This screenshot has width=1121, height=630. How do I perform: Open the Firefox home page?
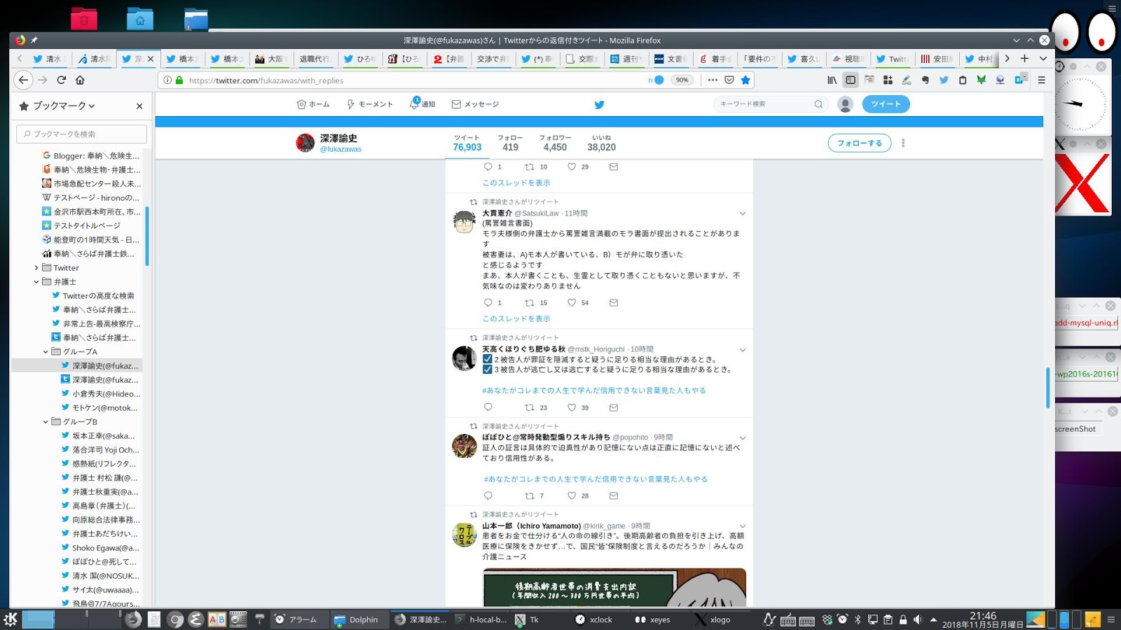(x=80, y=80)
